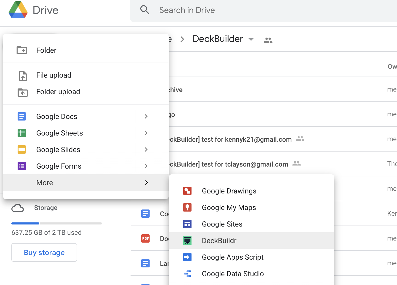Click the Google Drive logo
The image size is (397, 285).
coord(18,10)
